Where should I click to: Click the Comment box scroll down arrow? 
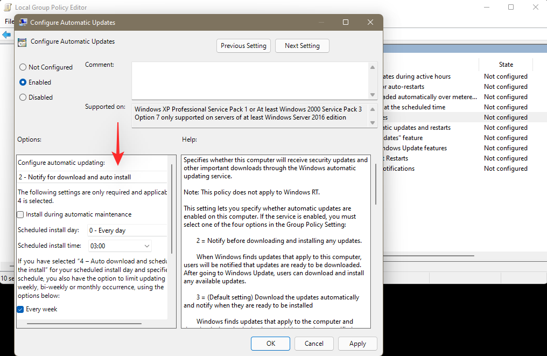[373, 95]
